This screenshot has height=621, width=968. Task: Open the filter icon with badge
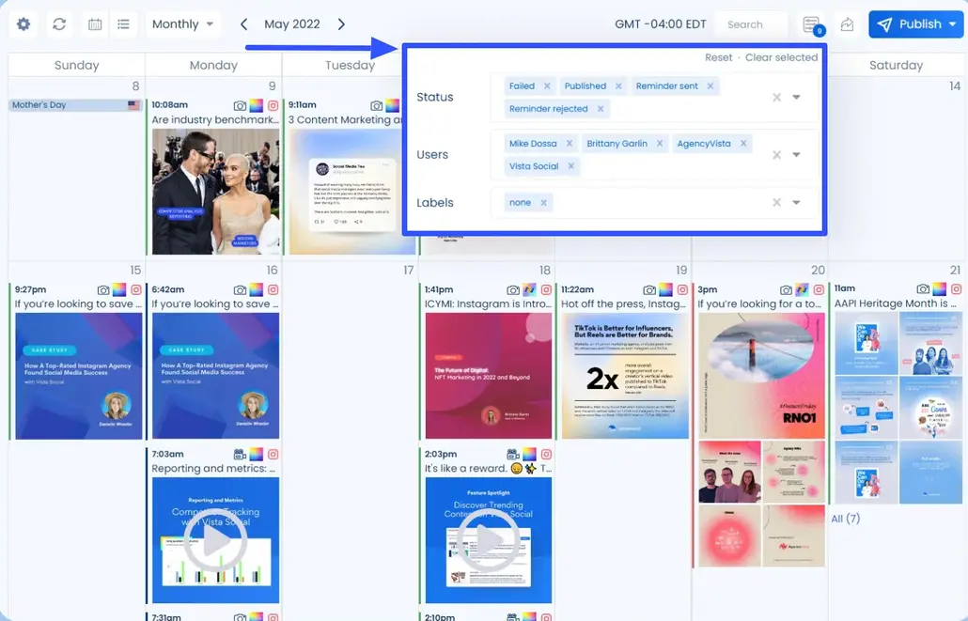pos(812,25)
